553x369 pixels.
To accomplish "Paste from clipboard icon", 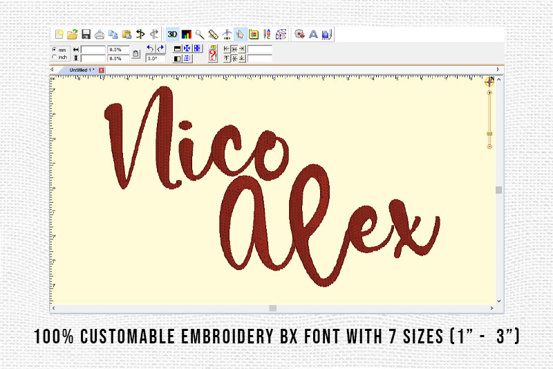I will coord(126,34).
